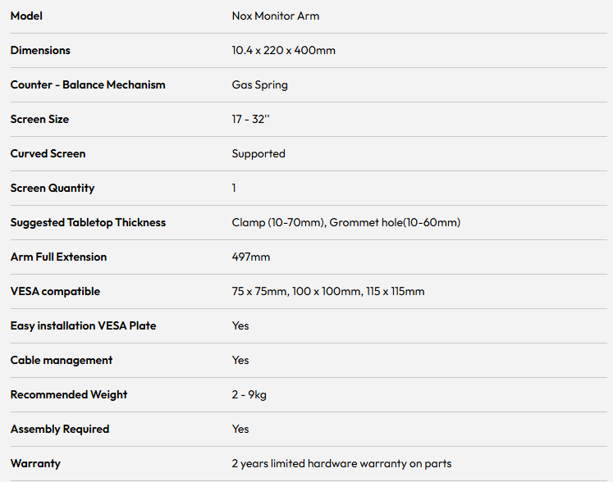Select the 2 years limited hardware warranty text
Screen dimensions: 613x482
click(x=341, y=464)
